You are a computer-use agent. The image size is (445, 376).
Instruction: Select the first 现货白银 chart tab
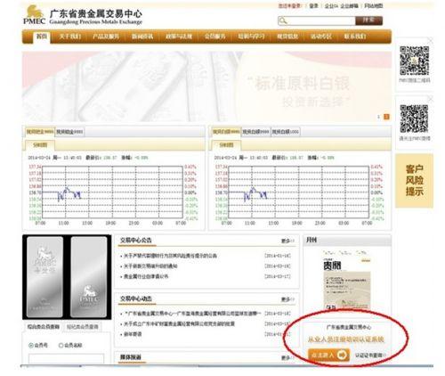(226, 132)
